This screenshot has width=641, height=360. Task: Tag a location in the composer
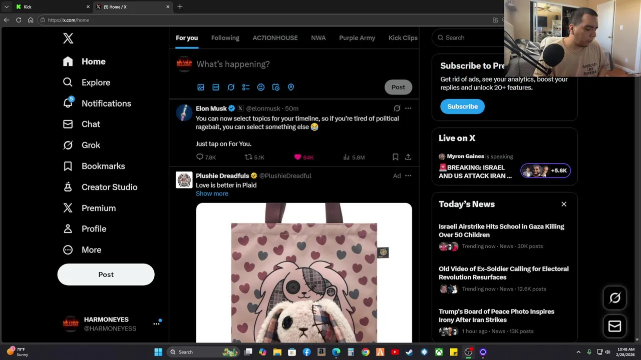[291, 87]
